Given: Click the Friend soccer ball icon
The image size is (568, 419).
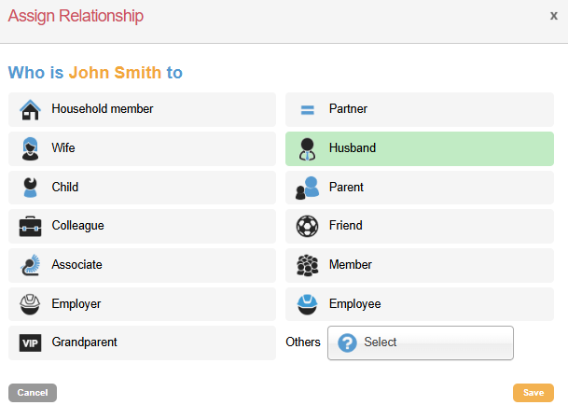Looking at the screenshot, I should coord(307,226).
